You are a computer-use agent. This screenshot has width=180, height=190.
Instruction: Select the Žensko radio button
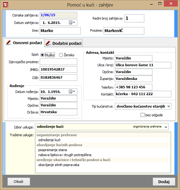61,55
